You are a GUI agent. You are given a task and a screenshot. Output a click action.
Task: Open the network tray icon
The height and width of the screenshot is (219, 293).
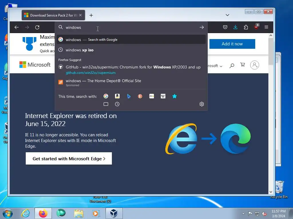coord(257,214)
